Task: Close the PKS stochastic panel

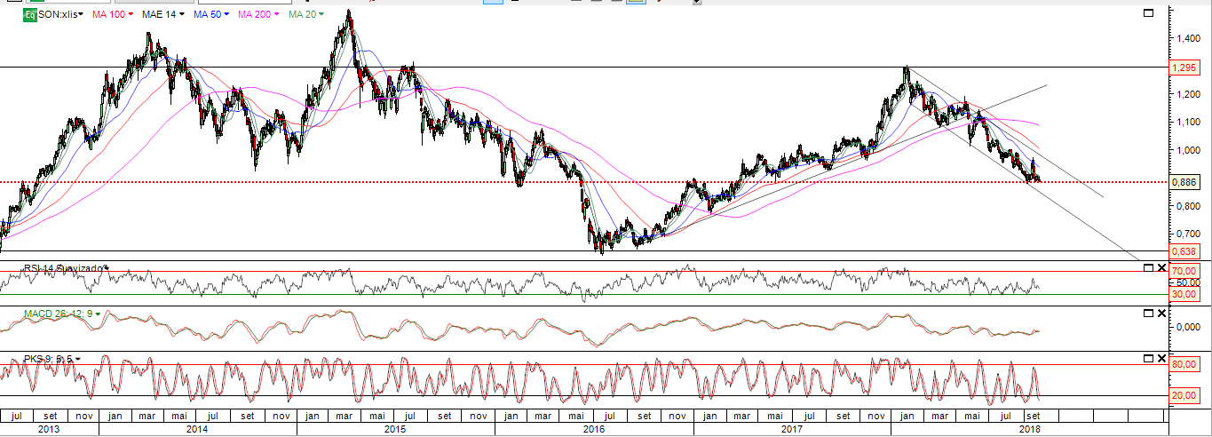Action: click(x=1162, y=358)
